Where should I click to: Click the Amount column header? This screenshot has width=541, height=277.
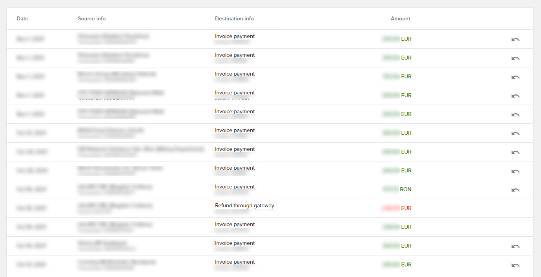(x=400, y=18)
